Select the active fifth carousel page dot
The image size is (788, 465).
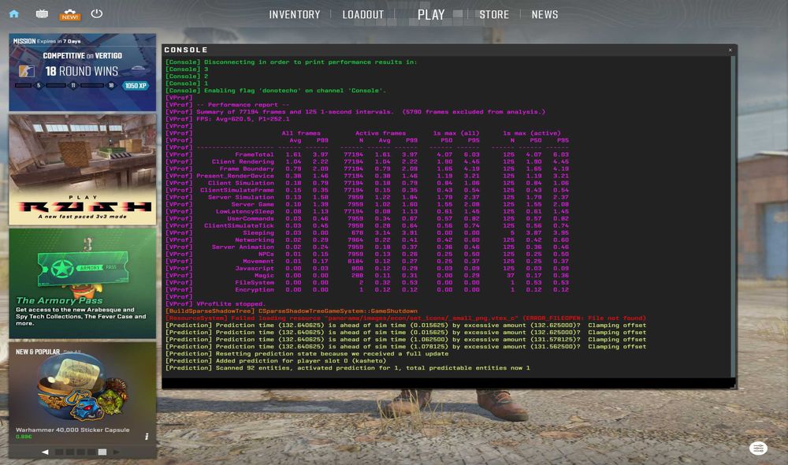pyautogui.click(x=102, y=452)
